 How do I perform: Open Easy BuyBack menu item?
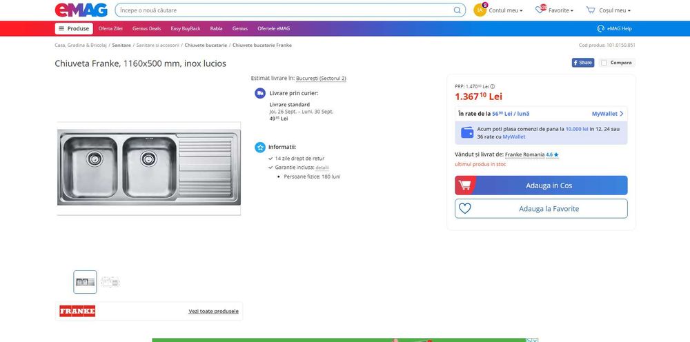click(185, 28)
